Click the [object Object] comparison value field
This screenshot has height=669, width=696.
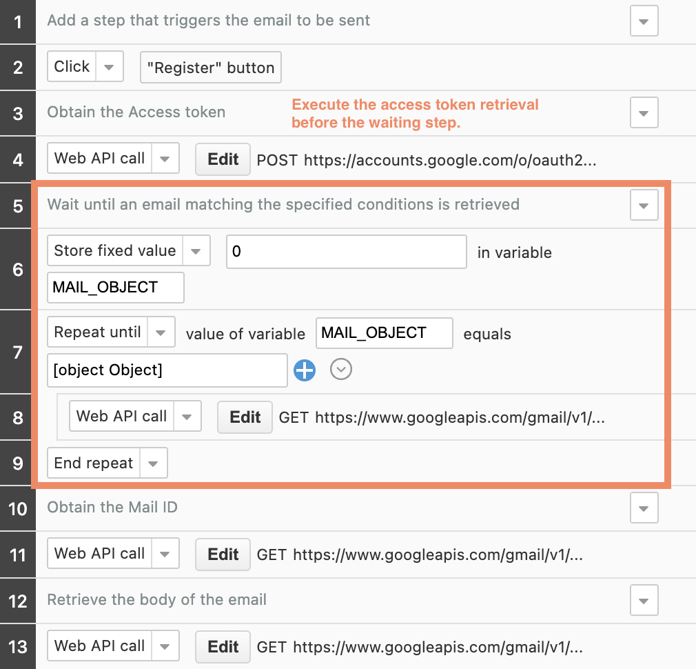click(x=167, y=370)
